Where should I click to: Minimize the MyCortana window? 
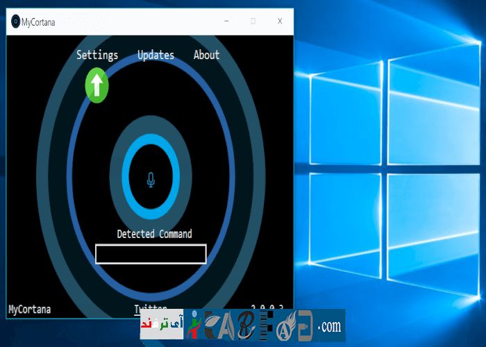[226, 22]
